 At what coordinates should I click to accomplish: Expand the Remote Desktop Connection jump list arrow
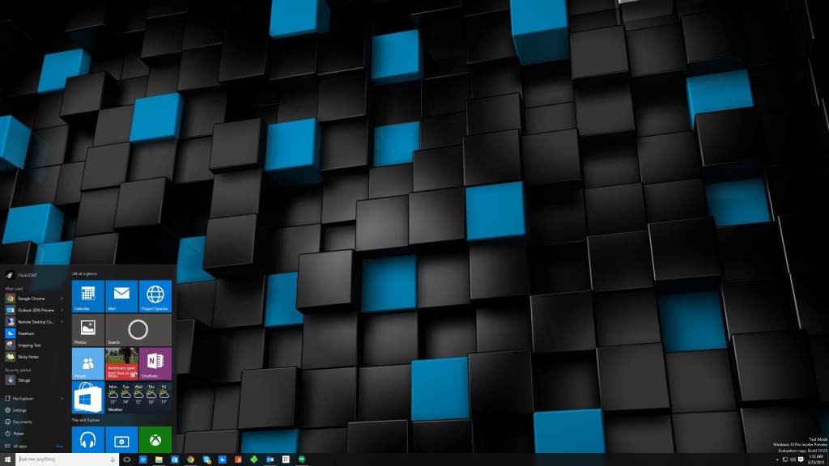[62, 322]
